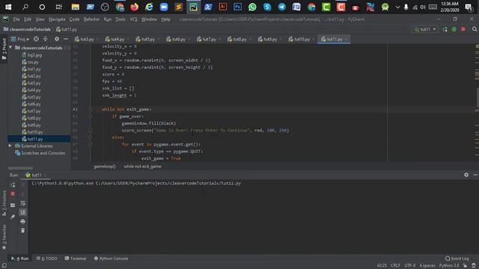Open the Project view dropdown
The image size is (479, 269).
click(20, 39)
